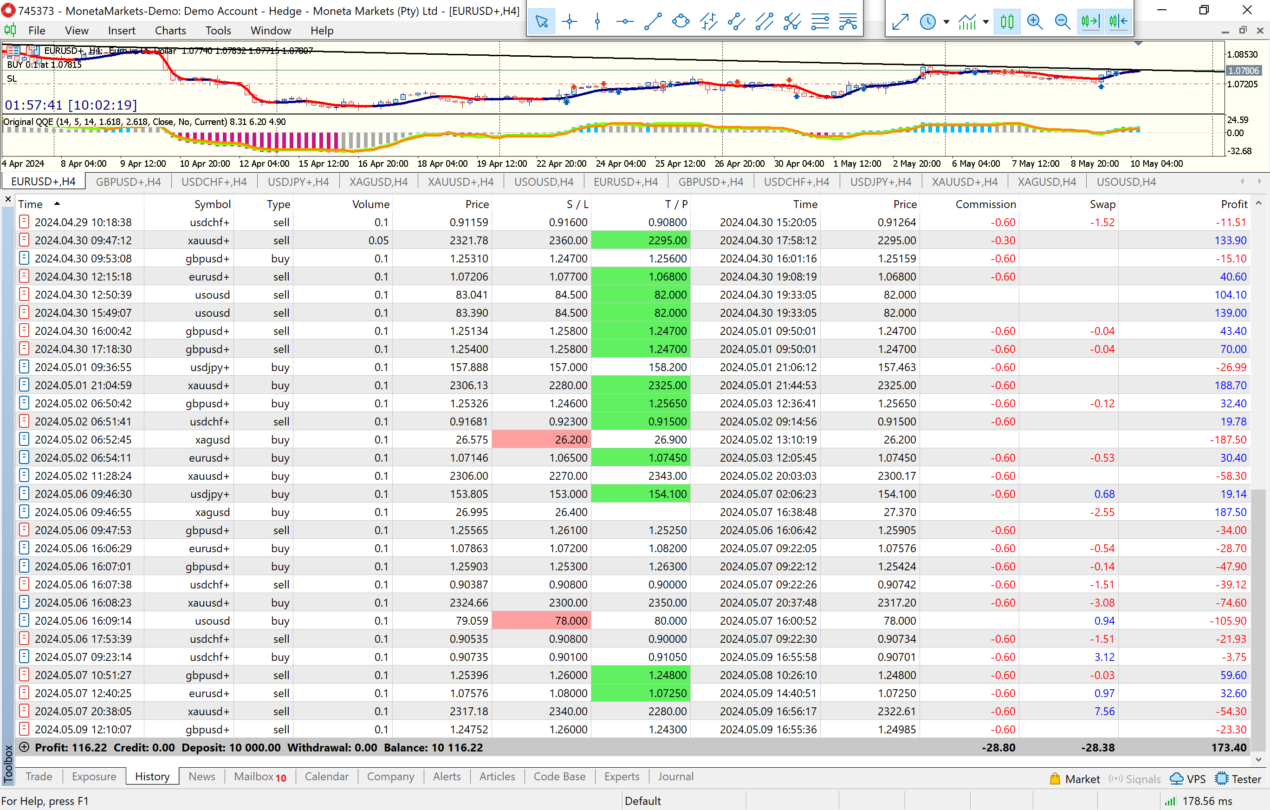Click the vertical line drawing tool
Screen dimensions: 1270x810
pyautogui.click(x=597, y=22)
